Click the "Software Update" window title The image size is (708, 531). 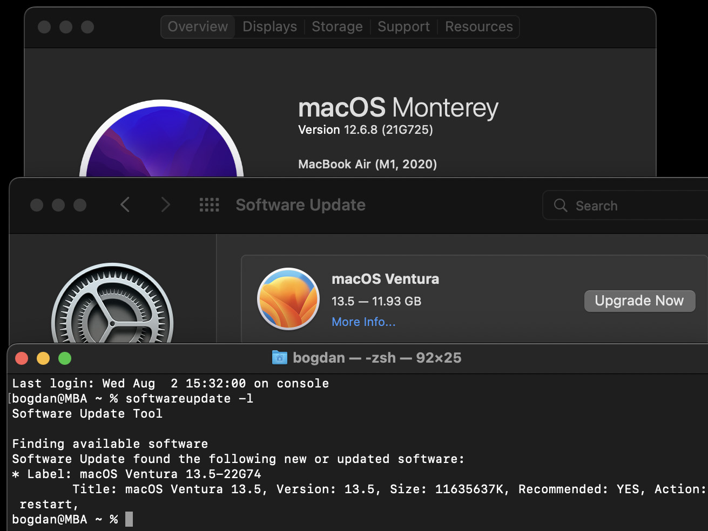pos(300,205)
